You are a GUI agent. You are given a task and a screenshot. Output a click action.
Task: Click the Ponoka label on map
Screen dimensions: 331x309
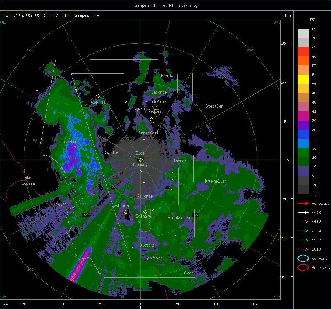tap(168, 76)
